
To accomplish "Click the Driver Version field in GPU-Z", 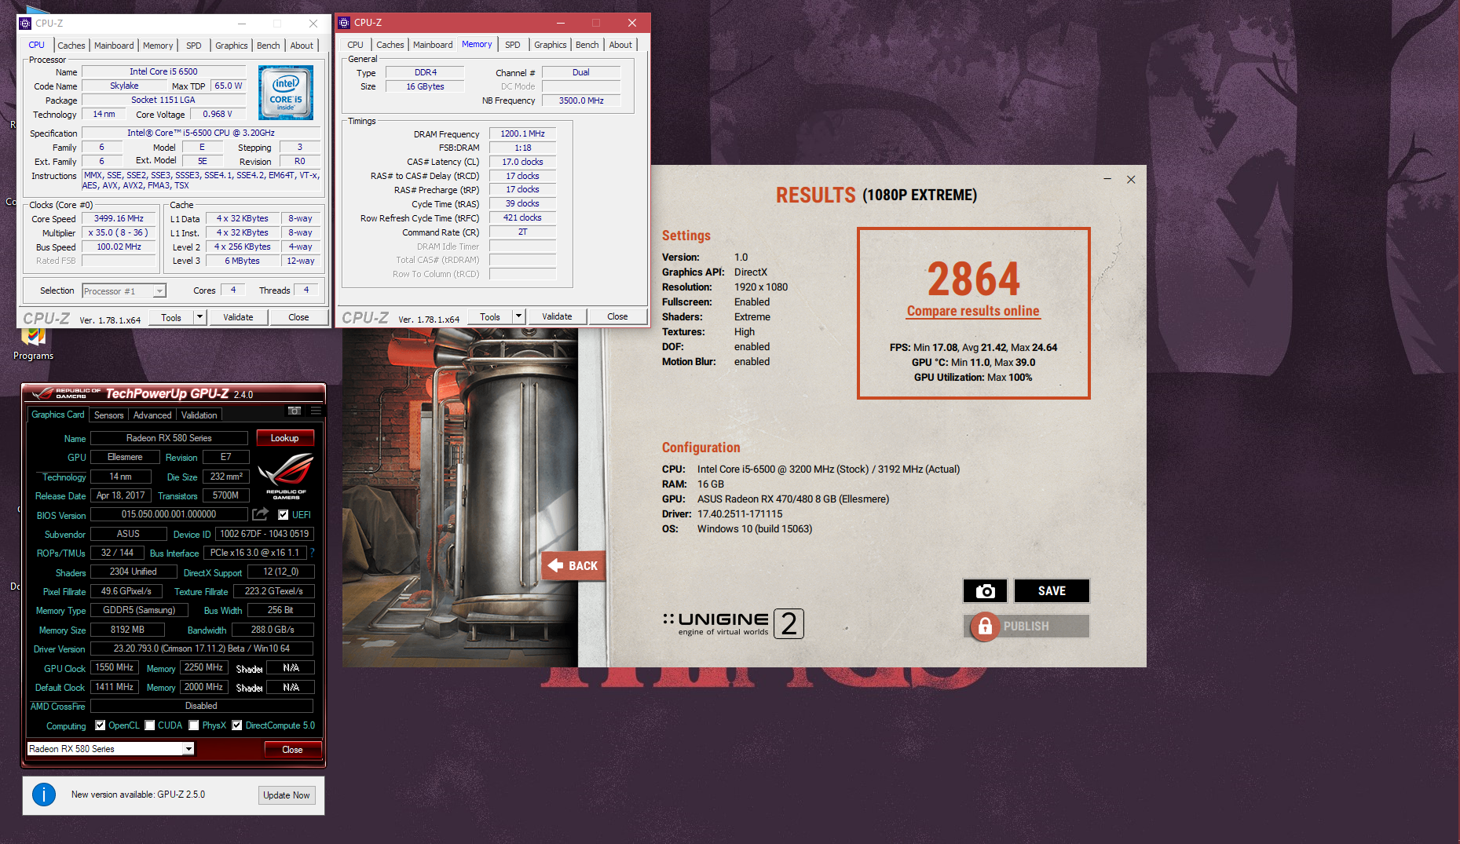I will (x=202, y=649).
